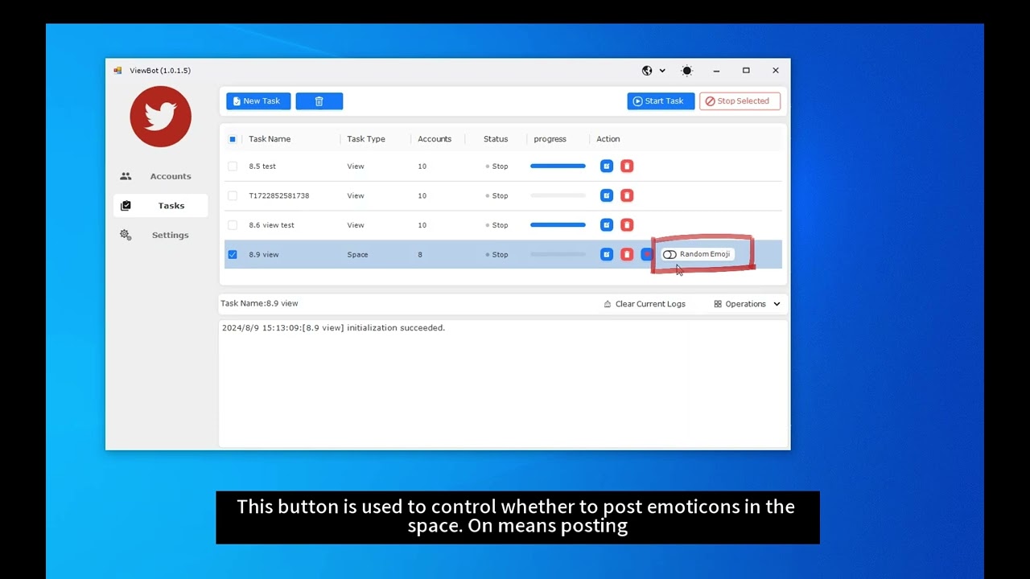Maximize the ViewBot window
1030x579 pixels.
[x=746, y=71]
